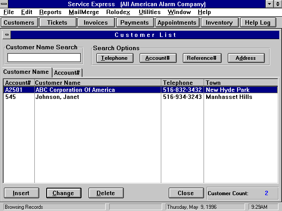Open the Tickets toolbar section
282x211 pixels.
click(x=57, y=22)
